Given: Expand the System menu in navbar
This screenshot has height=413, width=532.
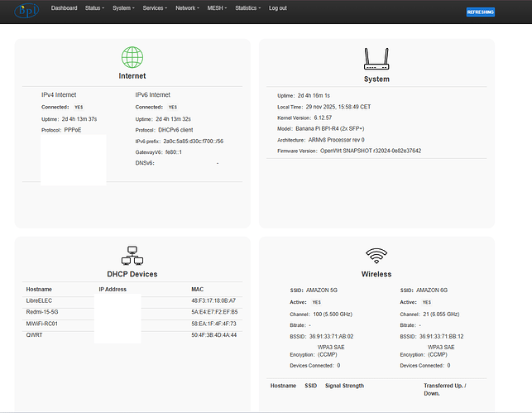Looking at the screenshot, I should [123, 8].
